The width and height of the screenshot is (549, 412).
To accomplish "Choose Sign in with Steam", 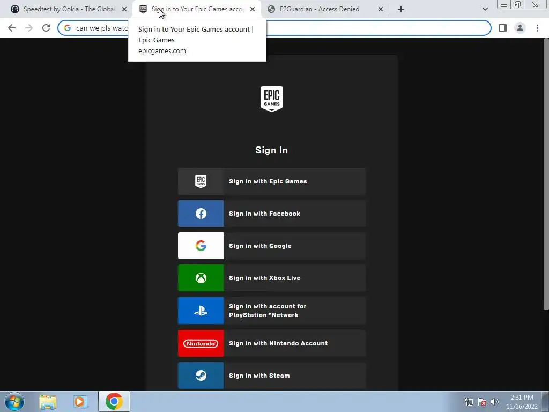I will pyautogui.click(x=272, y=376).
